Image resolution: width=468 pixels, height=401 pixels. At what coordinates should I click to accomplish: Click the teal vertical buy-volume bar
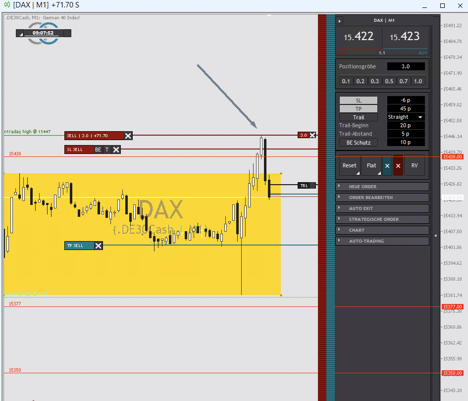click(330, 207)
